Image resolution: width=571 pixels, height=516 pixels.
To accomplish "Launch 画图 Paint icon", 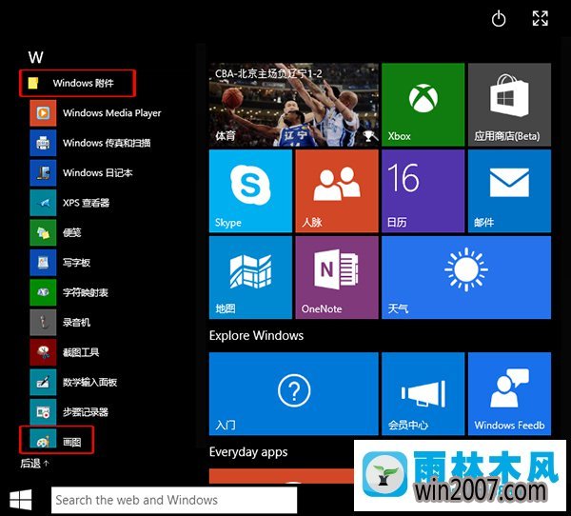I will click(x=43, y=439).
